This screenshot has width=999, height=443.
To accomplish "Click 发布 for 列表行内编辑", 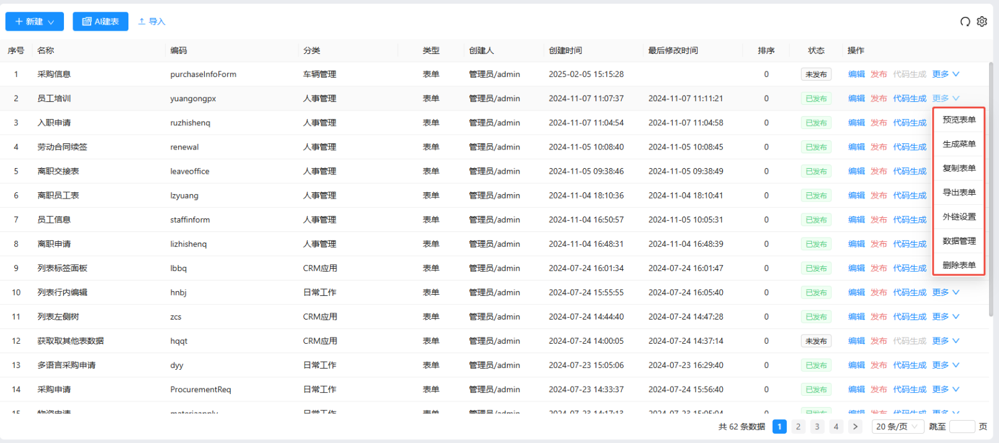I will coord(879,292).
